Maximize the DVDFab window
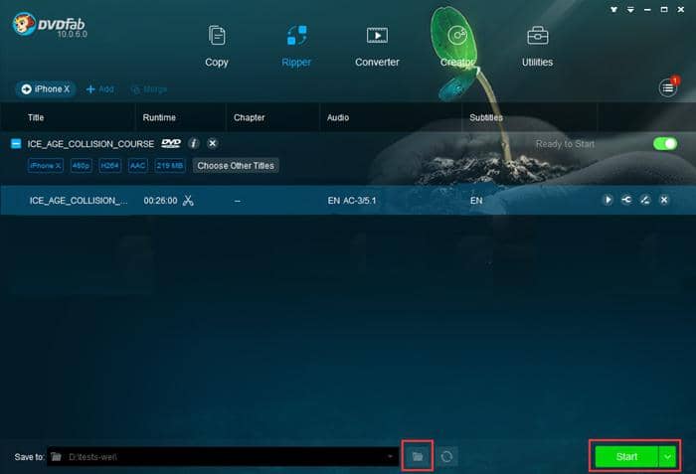Screen dimensions: 696x474 click(x=664, y=9)
